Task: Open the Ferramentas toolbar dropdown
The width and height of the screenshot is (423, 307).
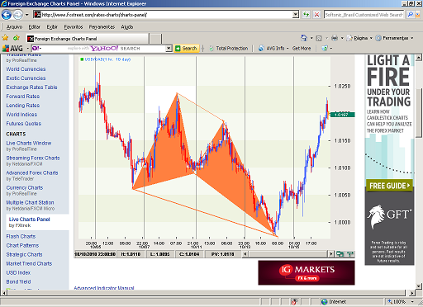Action: [x=394, y=38]
